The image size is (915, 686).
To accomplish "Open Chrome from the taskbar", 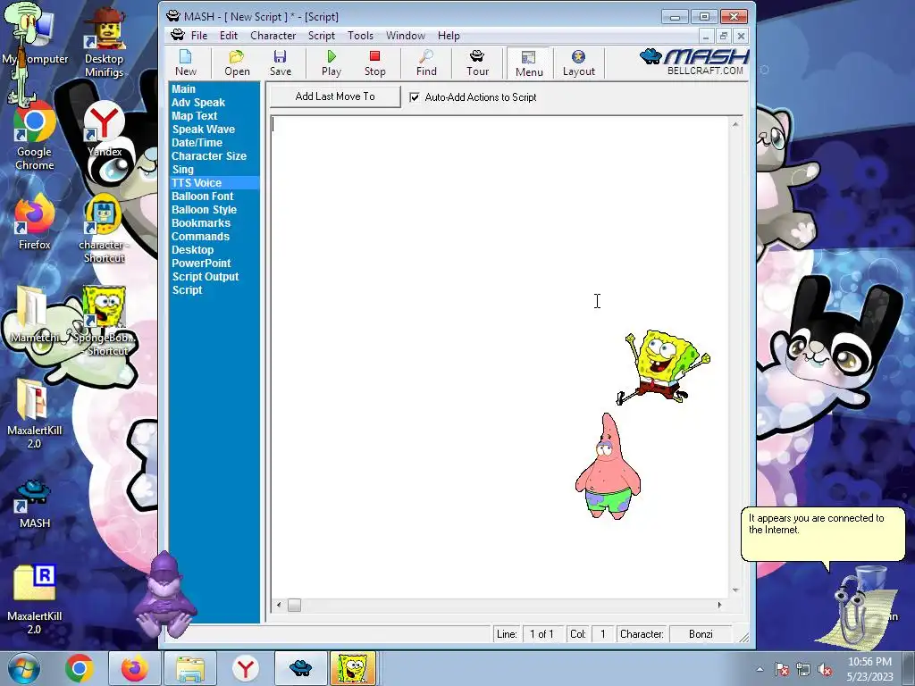I will tap(80, 668).
